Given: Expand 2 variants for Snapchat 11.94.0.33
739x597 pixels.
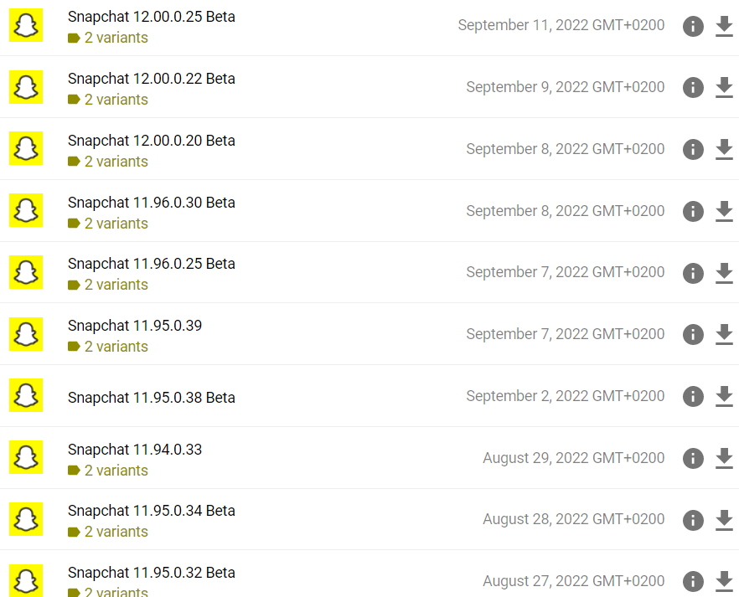Looking at the screenshot, I should click(108, 471).
